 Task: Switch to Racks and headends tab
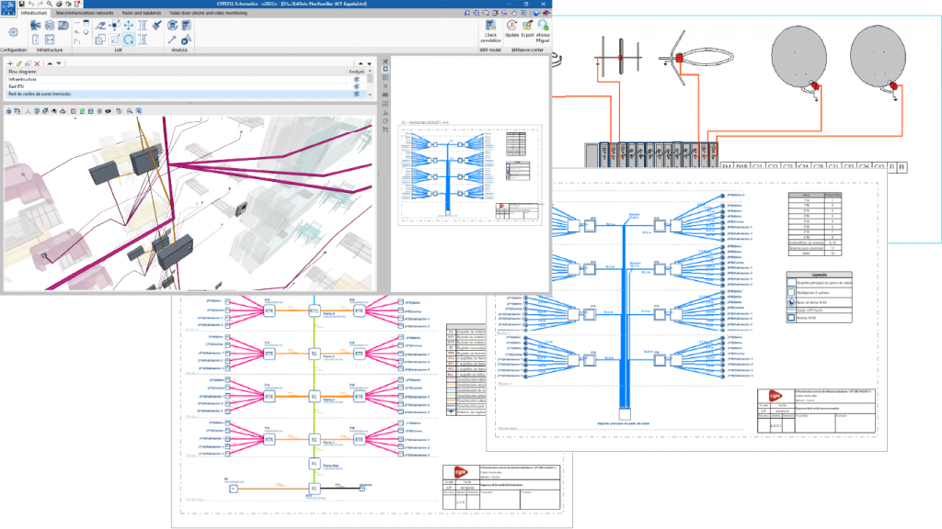(141, 13)
